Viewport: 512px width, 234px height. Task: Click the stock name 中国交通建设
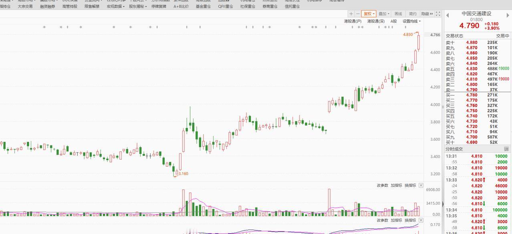point(476,14)
